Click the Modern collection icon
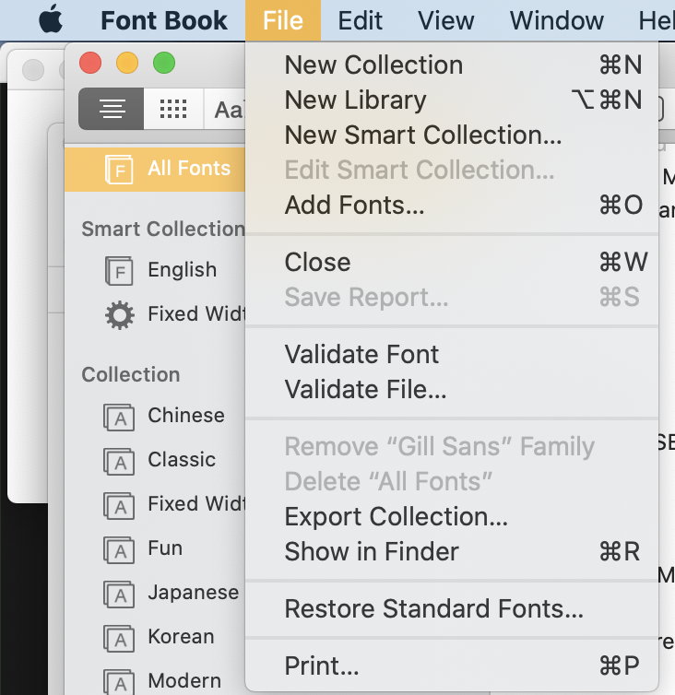 pos(119,682)
